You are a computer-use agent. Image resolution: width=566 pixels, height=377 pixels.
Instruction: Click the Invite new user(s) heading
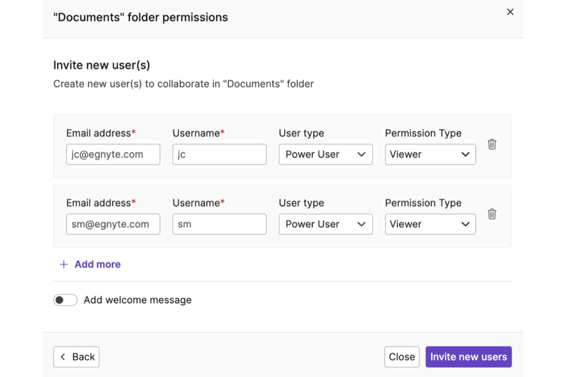click(x=102, y=65)
